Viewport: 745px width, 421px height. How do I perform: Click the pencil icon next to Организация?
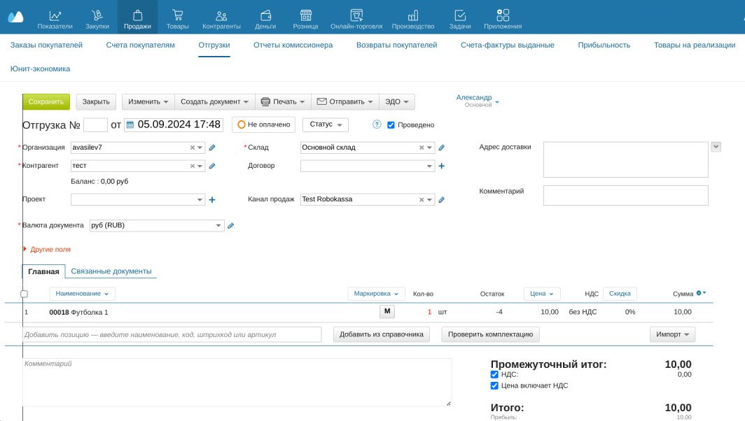212,148
